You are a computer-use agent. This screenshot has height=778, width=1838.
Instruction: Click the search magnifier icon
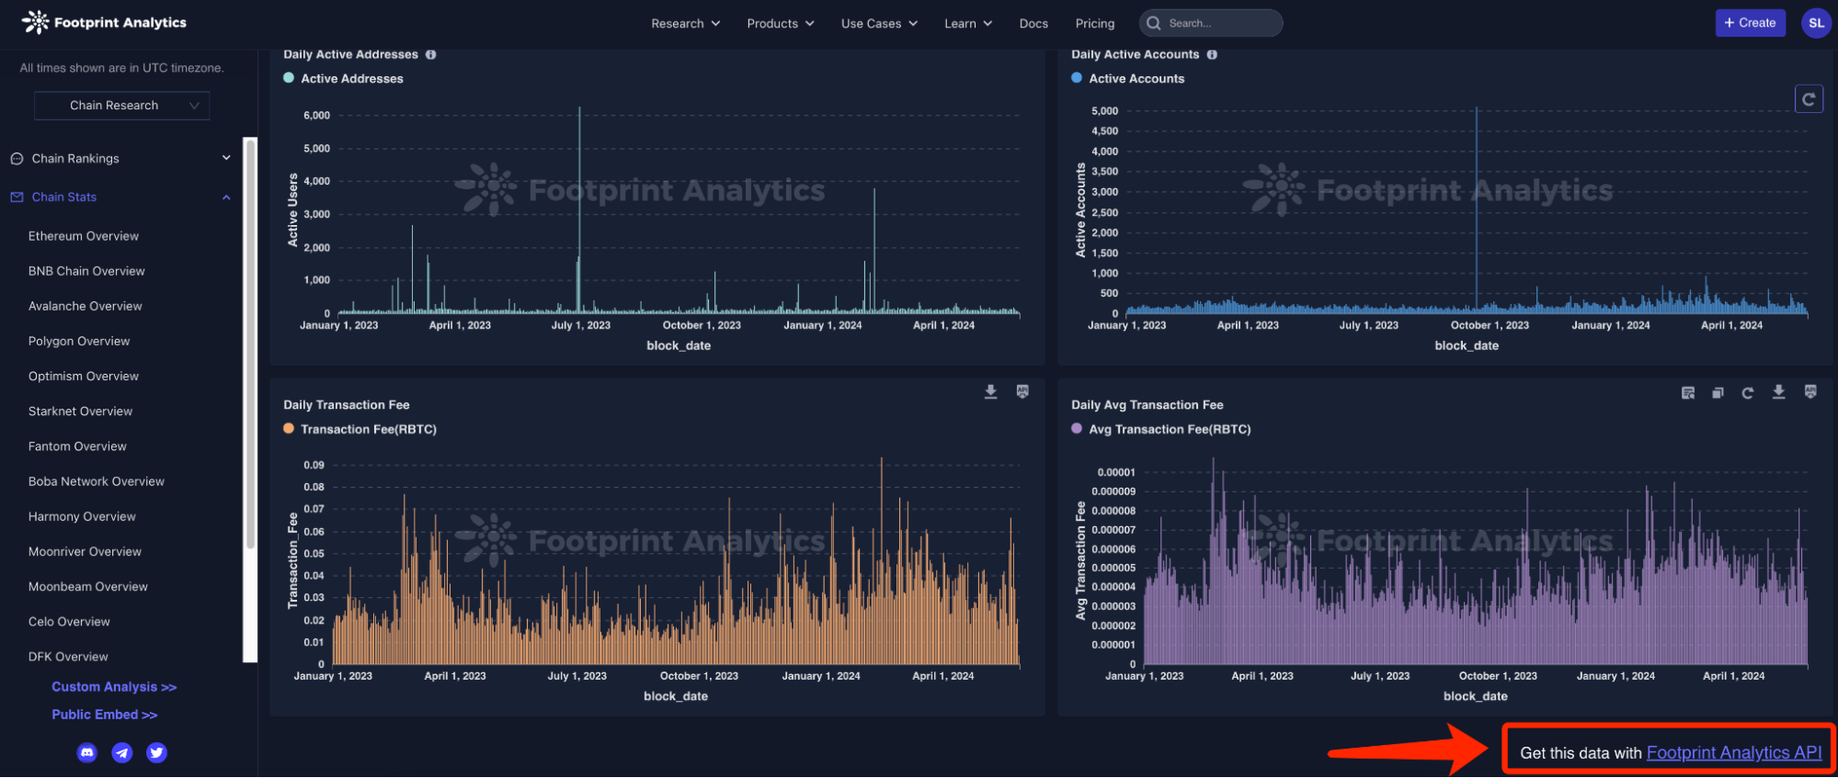click(1154, 23)
